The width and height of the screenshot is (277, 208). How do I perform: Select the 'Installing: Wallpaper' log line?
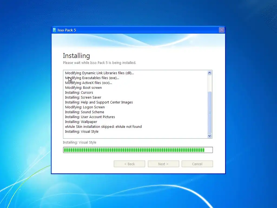[x=81, y=122]
